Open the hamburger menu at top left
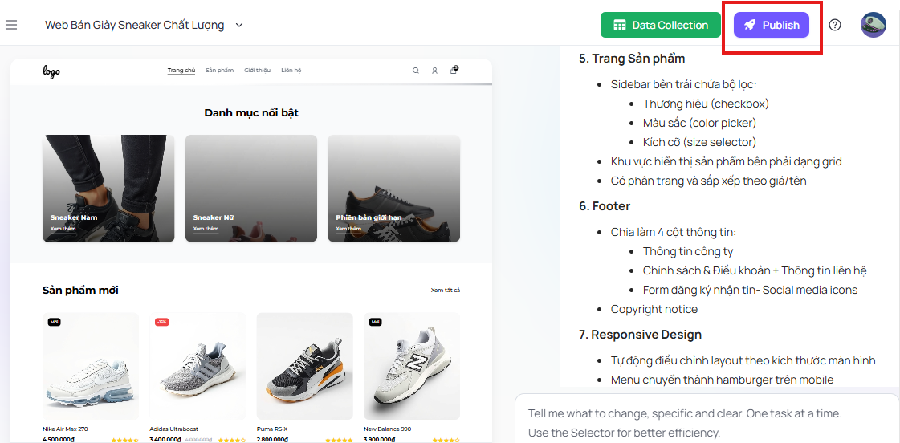900x443 pixels. point(11,25)
